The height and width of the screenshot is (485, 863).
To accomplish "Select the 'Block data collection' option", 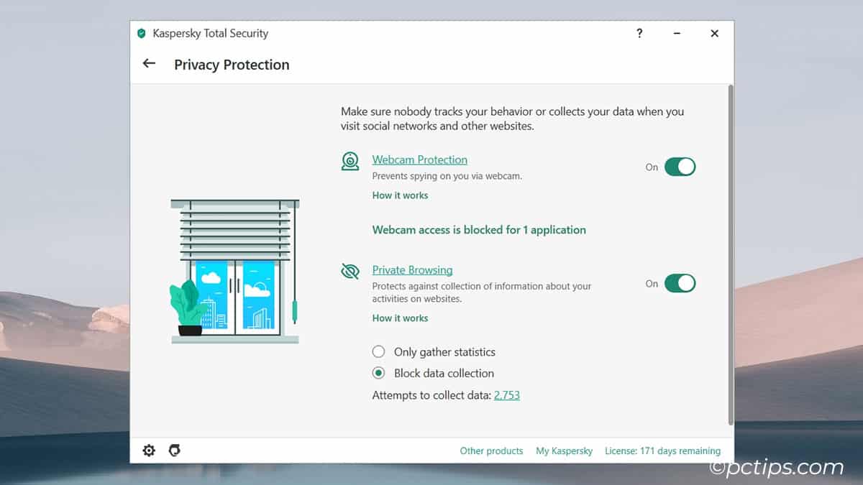I will pyautogui.click(x=379, y=373).
